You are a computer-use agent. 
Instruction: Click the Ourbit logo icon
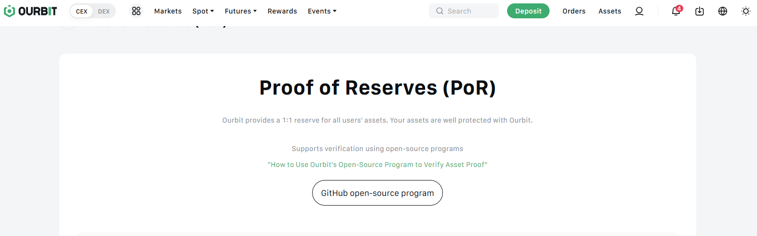9,11
